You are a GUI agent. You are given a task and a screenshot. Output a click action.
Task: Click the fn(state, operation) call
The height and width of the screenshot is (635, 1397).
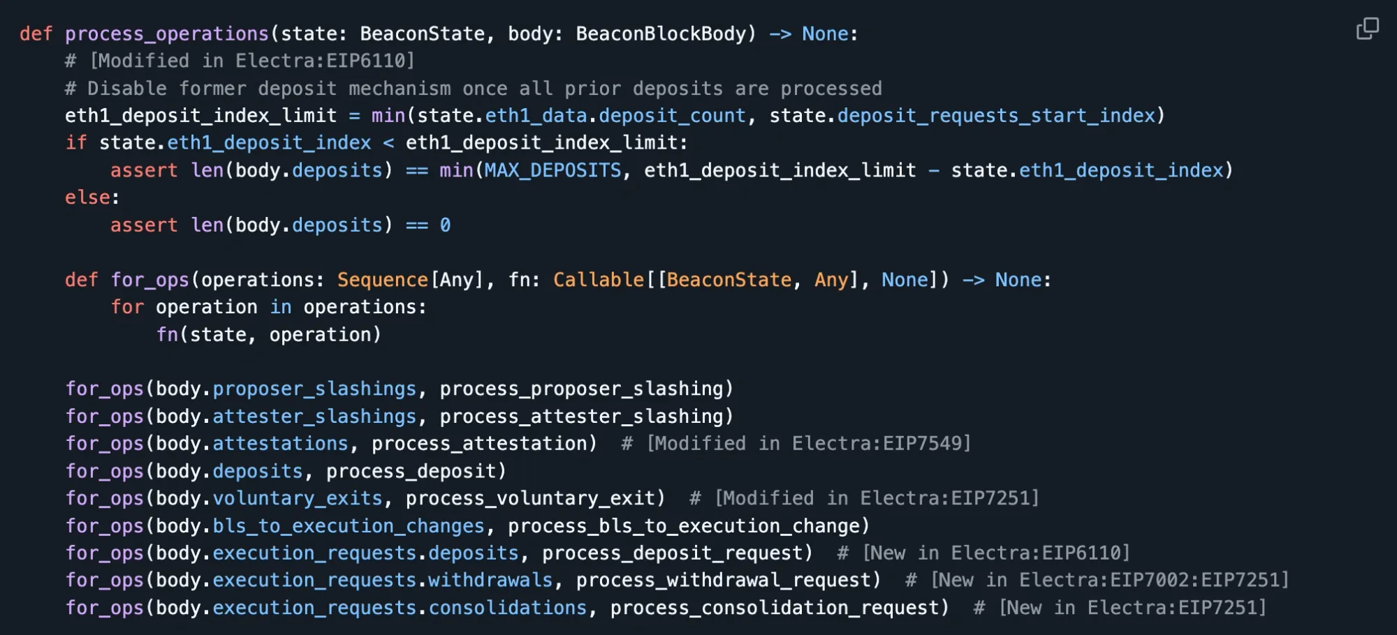click(269, 335)
